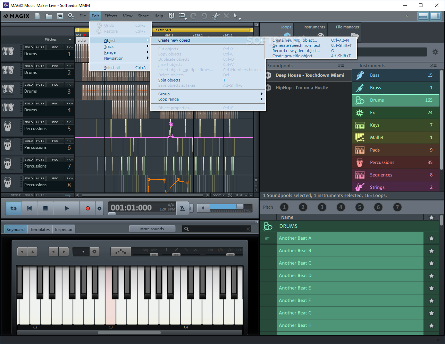Select the scissors cut tool
The width and height of the screenshot is (445, 344).
pyautogui.click(x=215, y=16)
